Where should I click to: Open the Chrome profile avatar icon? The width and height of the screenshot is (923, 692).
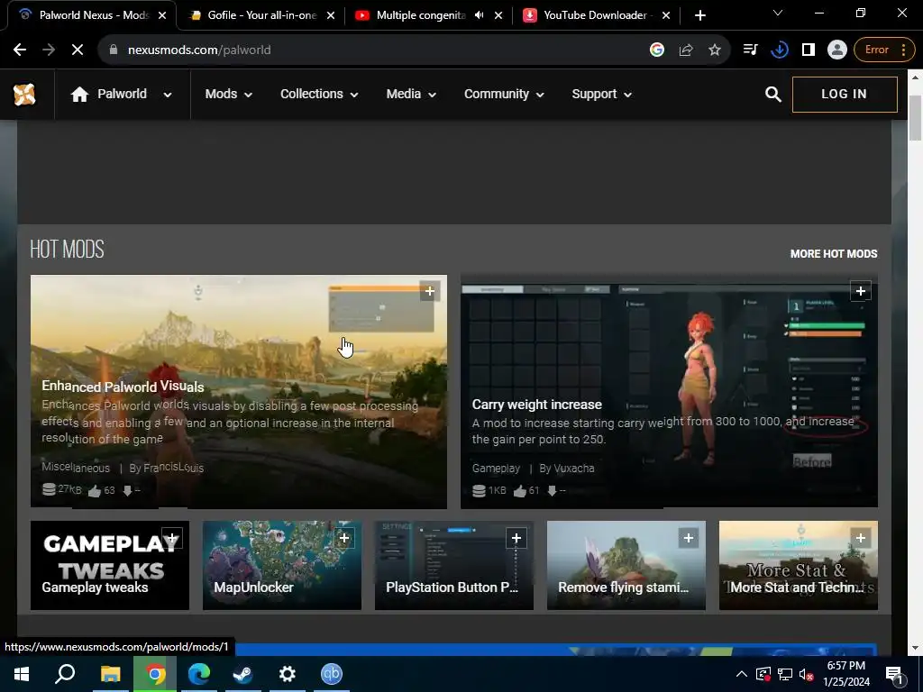tap(836, 50)
